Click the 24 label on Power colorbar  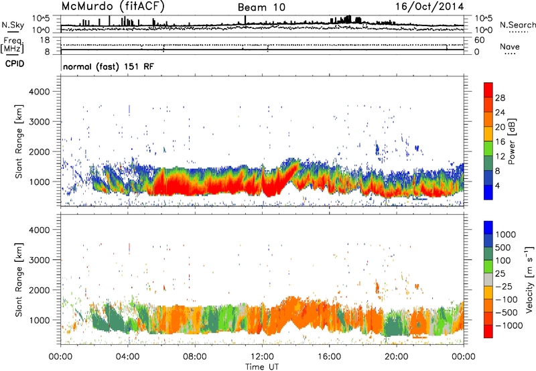click(500, 113)
